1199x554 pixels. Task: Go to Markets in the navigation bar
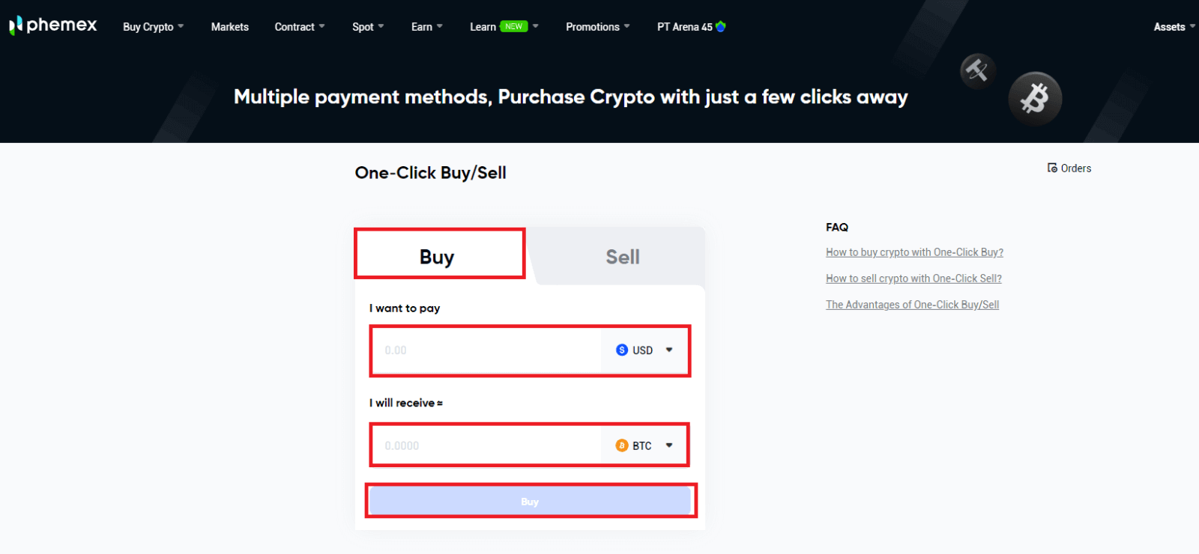point(229,27)
